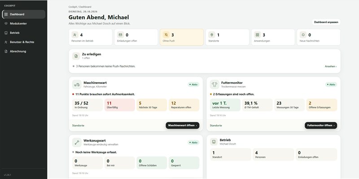Click Standorte link in Maschinenwart card
The image size is (359, 179).
[78, 125]
